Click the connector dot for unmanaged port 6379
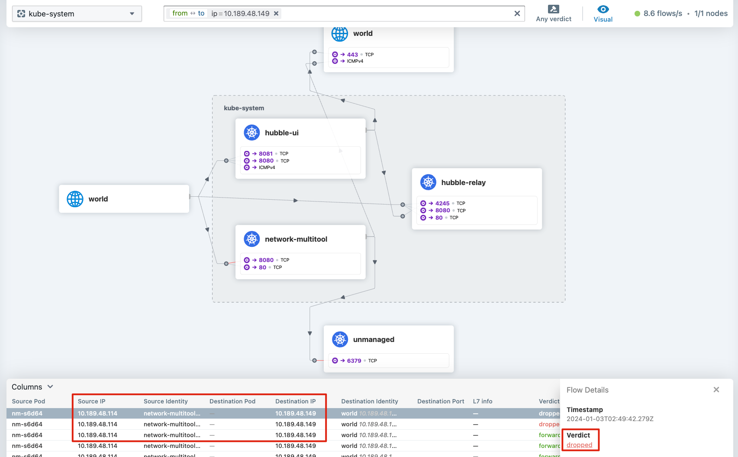This screenshot has width=738, height=457. [315, 360]
